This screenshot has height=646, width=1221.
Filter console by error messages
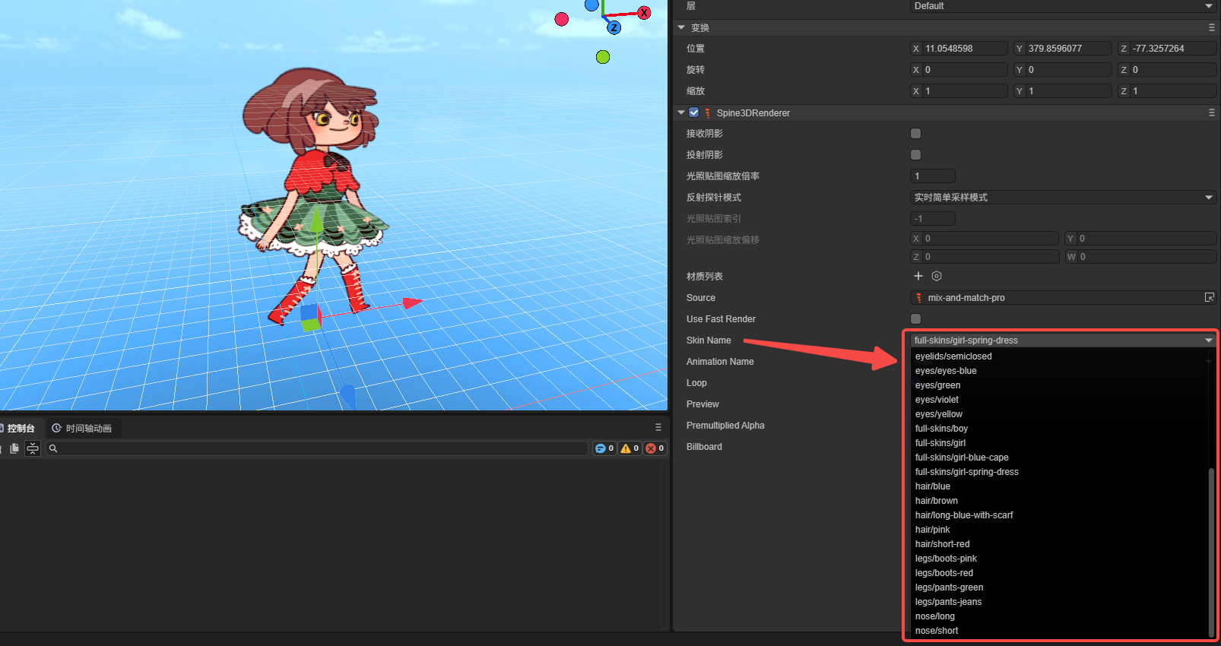coord(655,448)
